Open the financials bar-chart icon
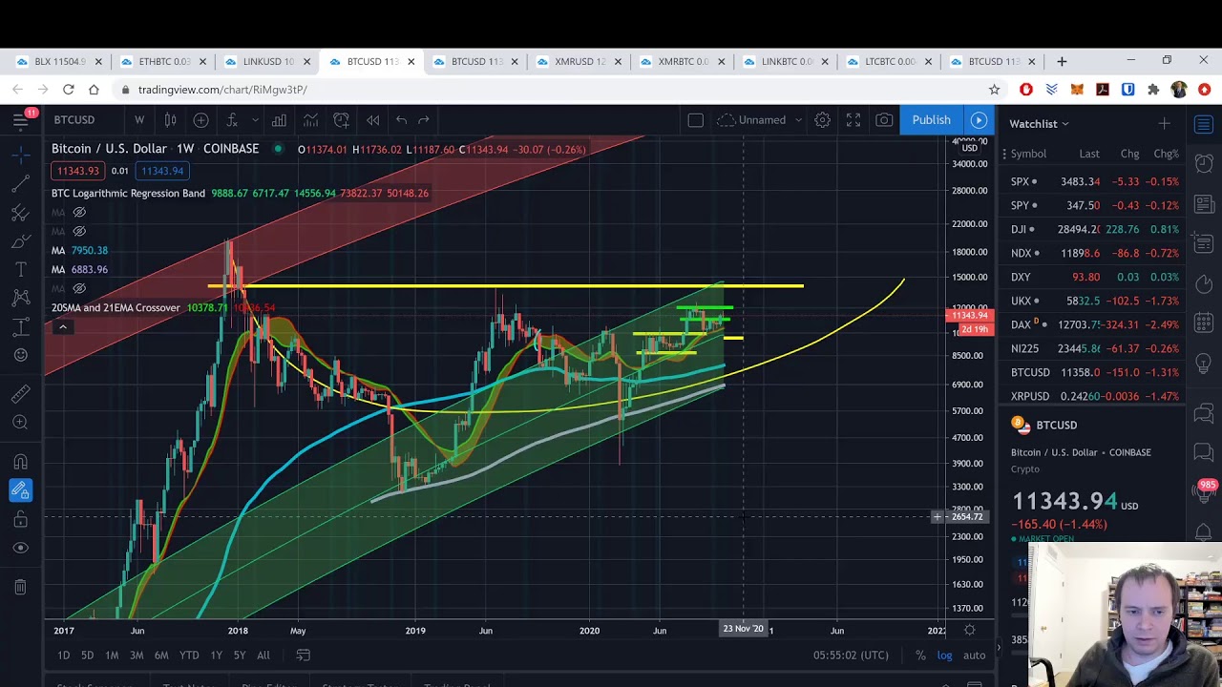Image resolution: width=1222 pixels, height=687 pixels. (279, 119)
